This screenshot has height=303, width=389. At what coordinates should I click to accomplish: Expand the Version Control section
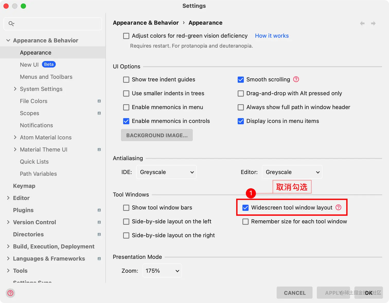(8, 222)
